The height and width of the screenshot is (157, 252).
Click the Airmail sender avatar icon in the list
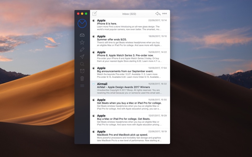point(94,84)
